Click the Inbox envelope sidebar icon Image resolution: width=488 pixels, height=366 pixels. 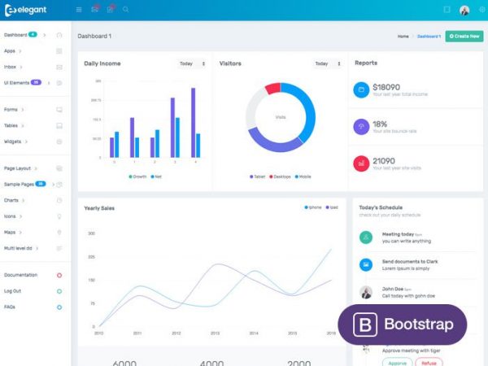59,67
